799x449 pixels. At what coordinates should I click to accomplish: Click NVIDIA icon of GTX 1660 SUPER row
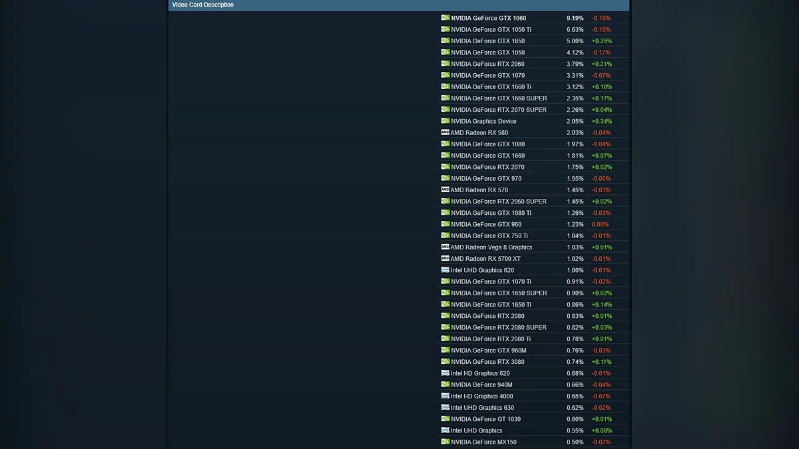pyautogui.click(x=445, y=98)
